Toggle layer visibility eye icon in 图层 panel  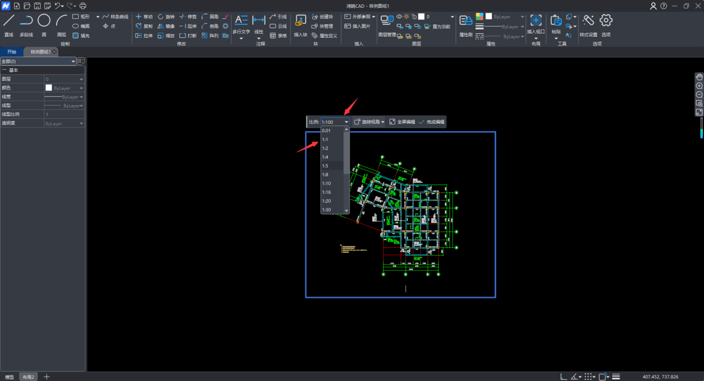(x=399, y=17)
